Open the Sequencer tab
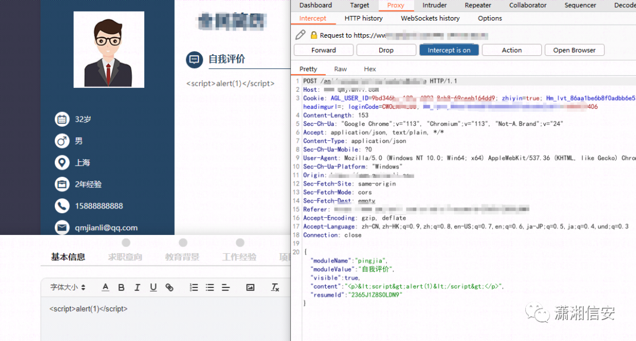636x341 pixels. (x=580, y=5)
